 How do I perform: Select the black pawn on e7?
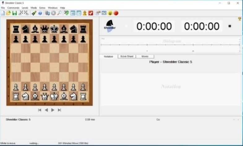[x=54, y=39]
